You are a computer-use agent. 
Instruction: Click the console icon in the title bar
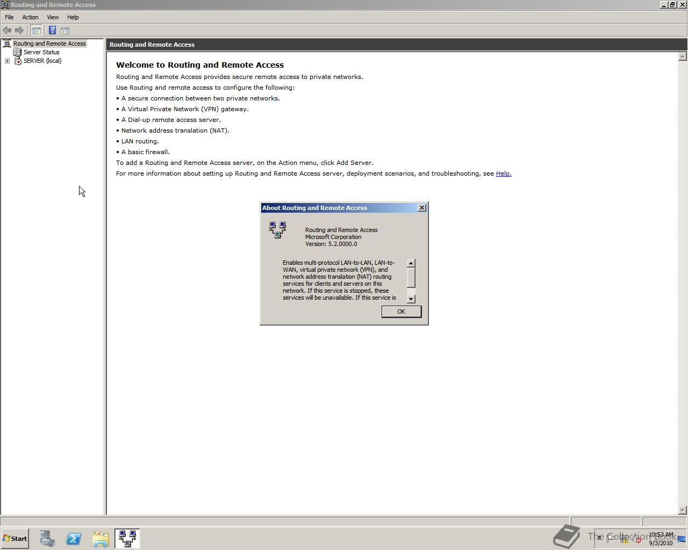point(5,5)
